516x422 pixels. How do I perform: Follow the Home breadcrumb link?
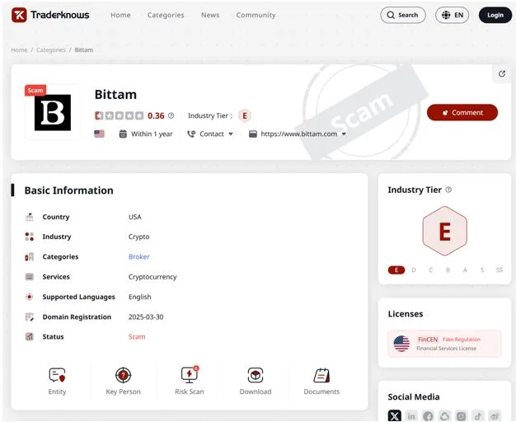click(x=19, y=49)
